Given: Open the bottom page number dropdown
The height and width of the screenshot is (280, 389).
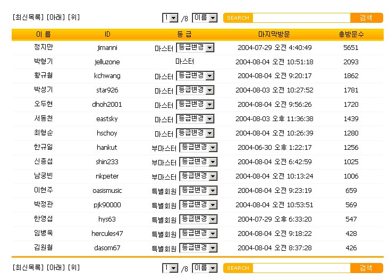Looking at the screenshot, I should click(171, 268).
